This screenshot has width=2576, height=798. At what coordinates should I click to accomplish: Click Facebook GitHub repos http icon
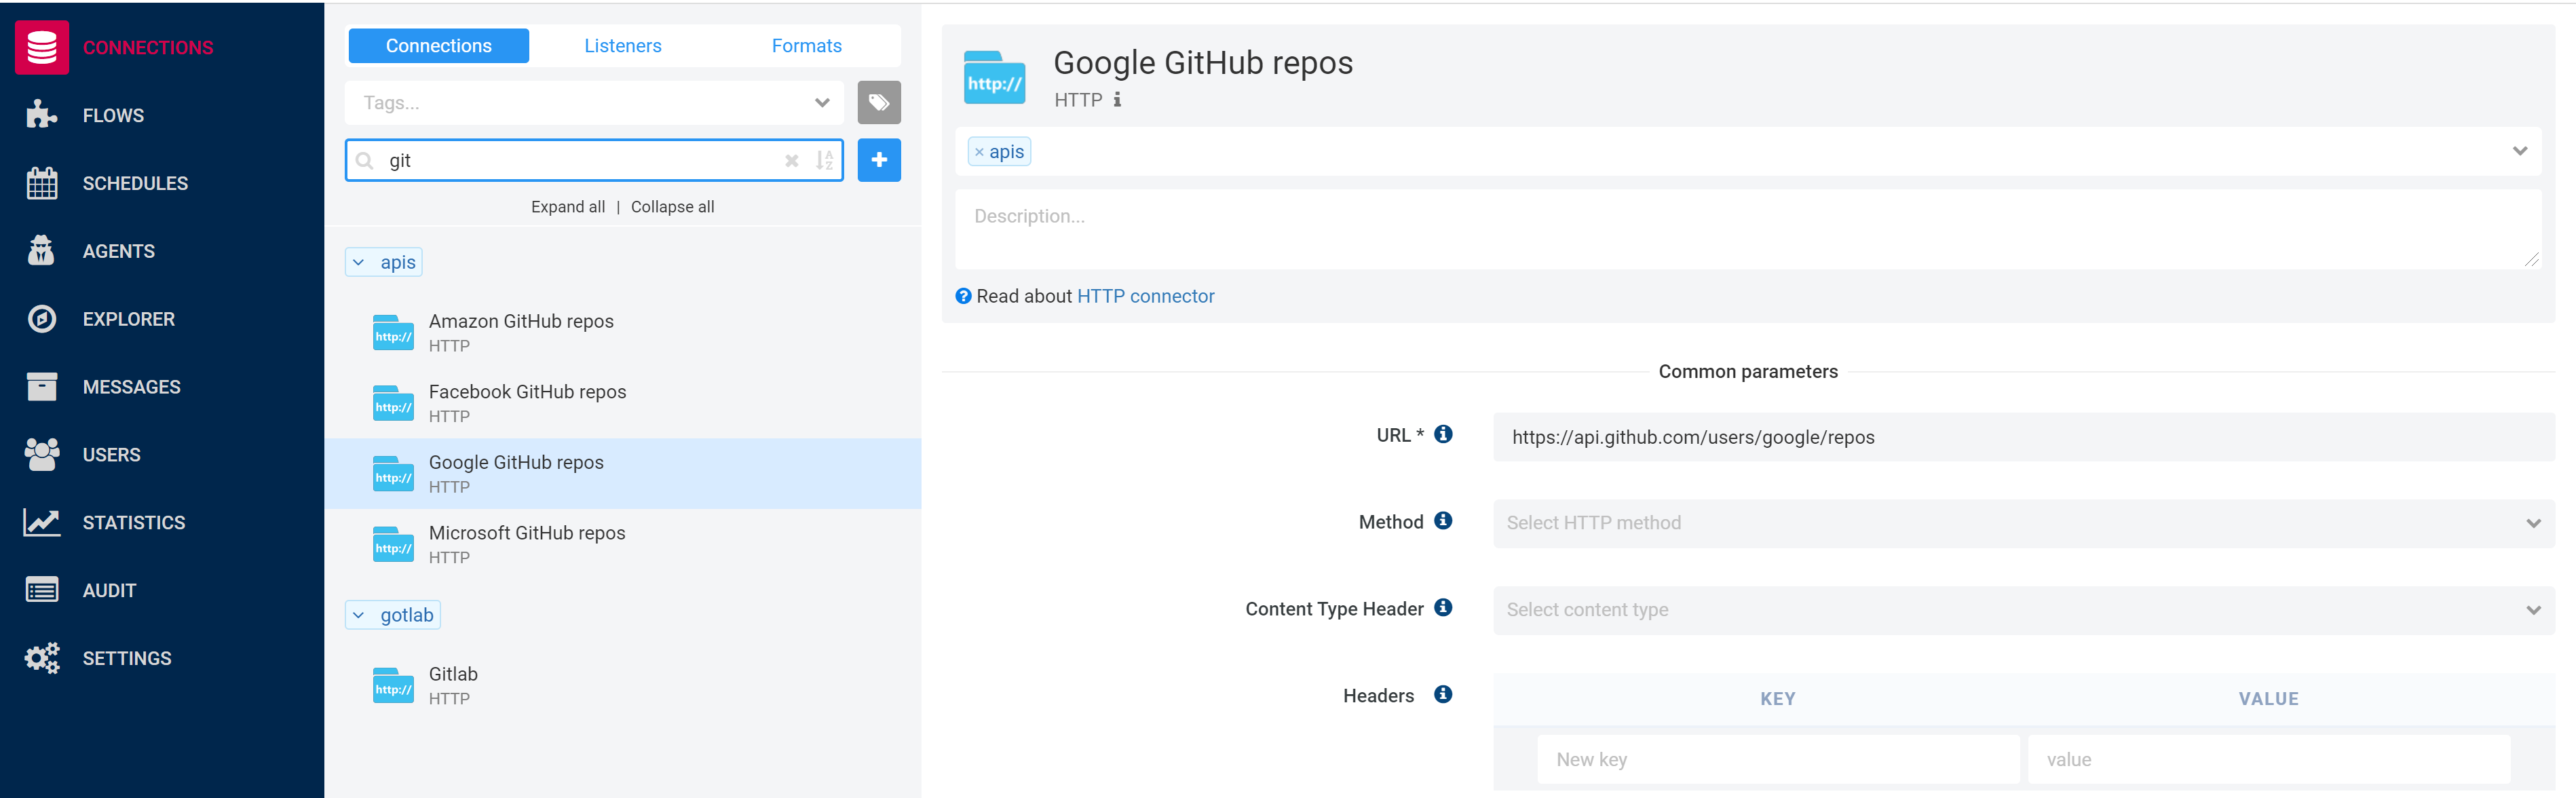(393, 403)
